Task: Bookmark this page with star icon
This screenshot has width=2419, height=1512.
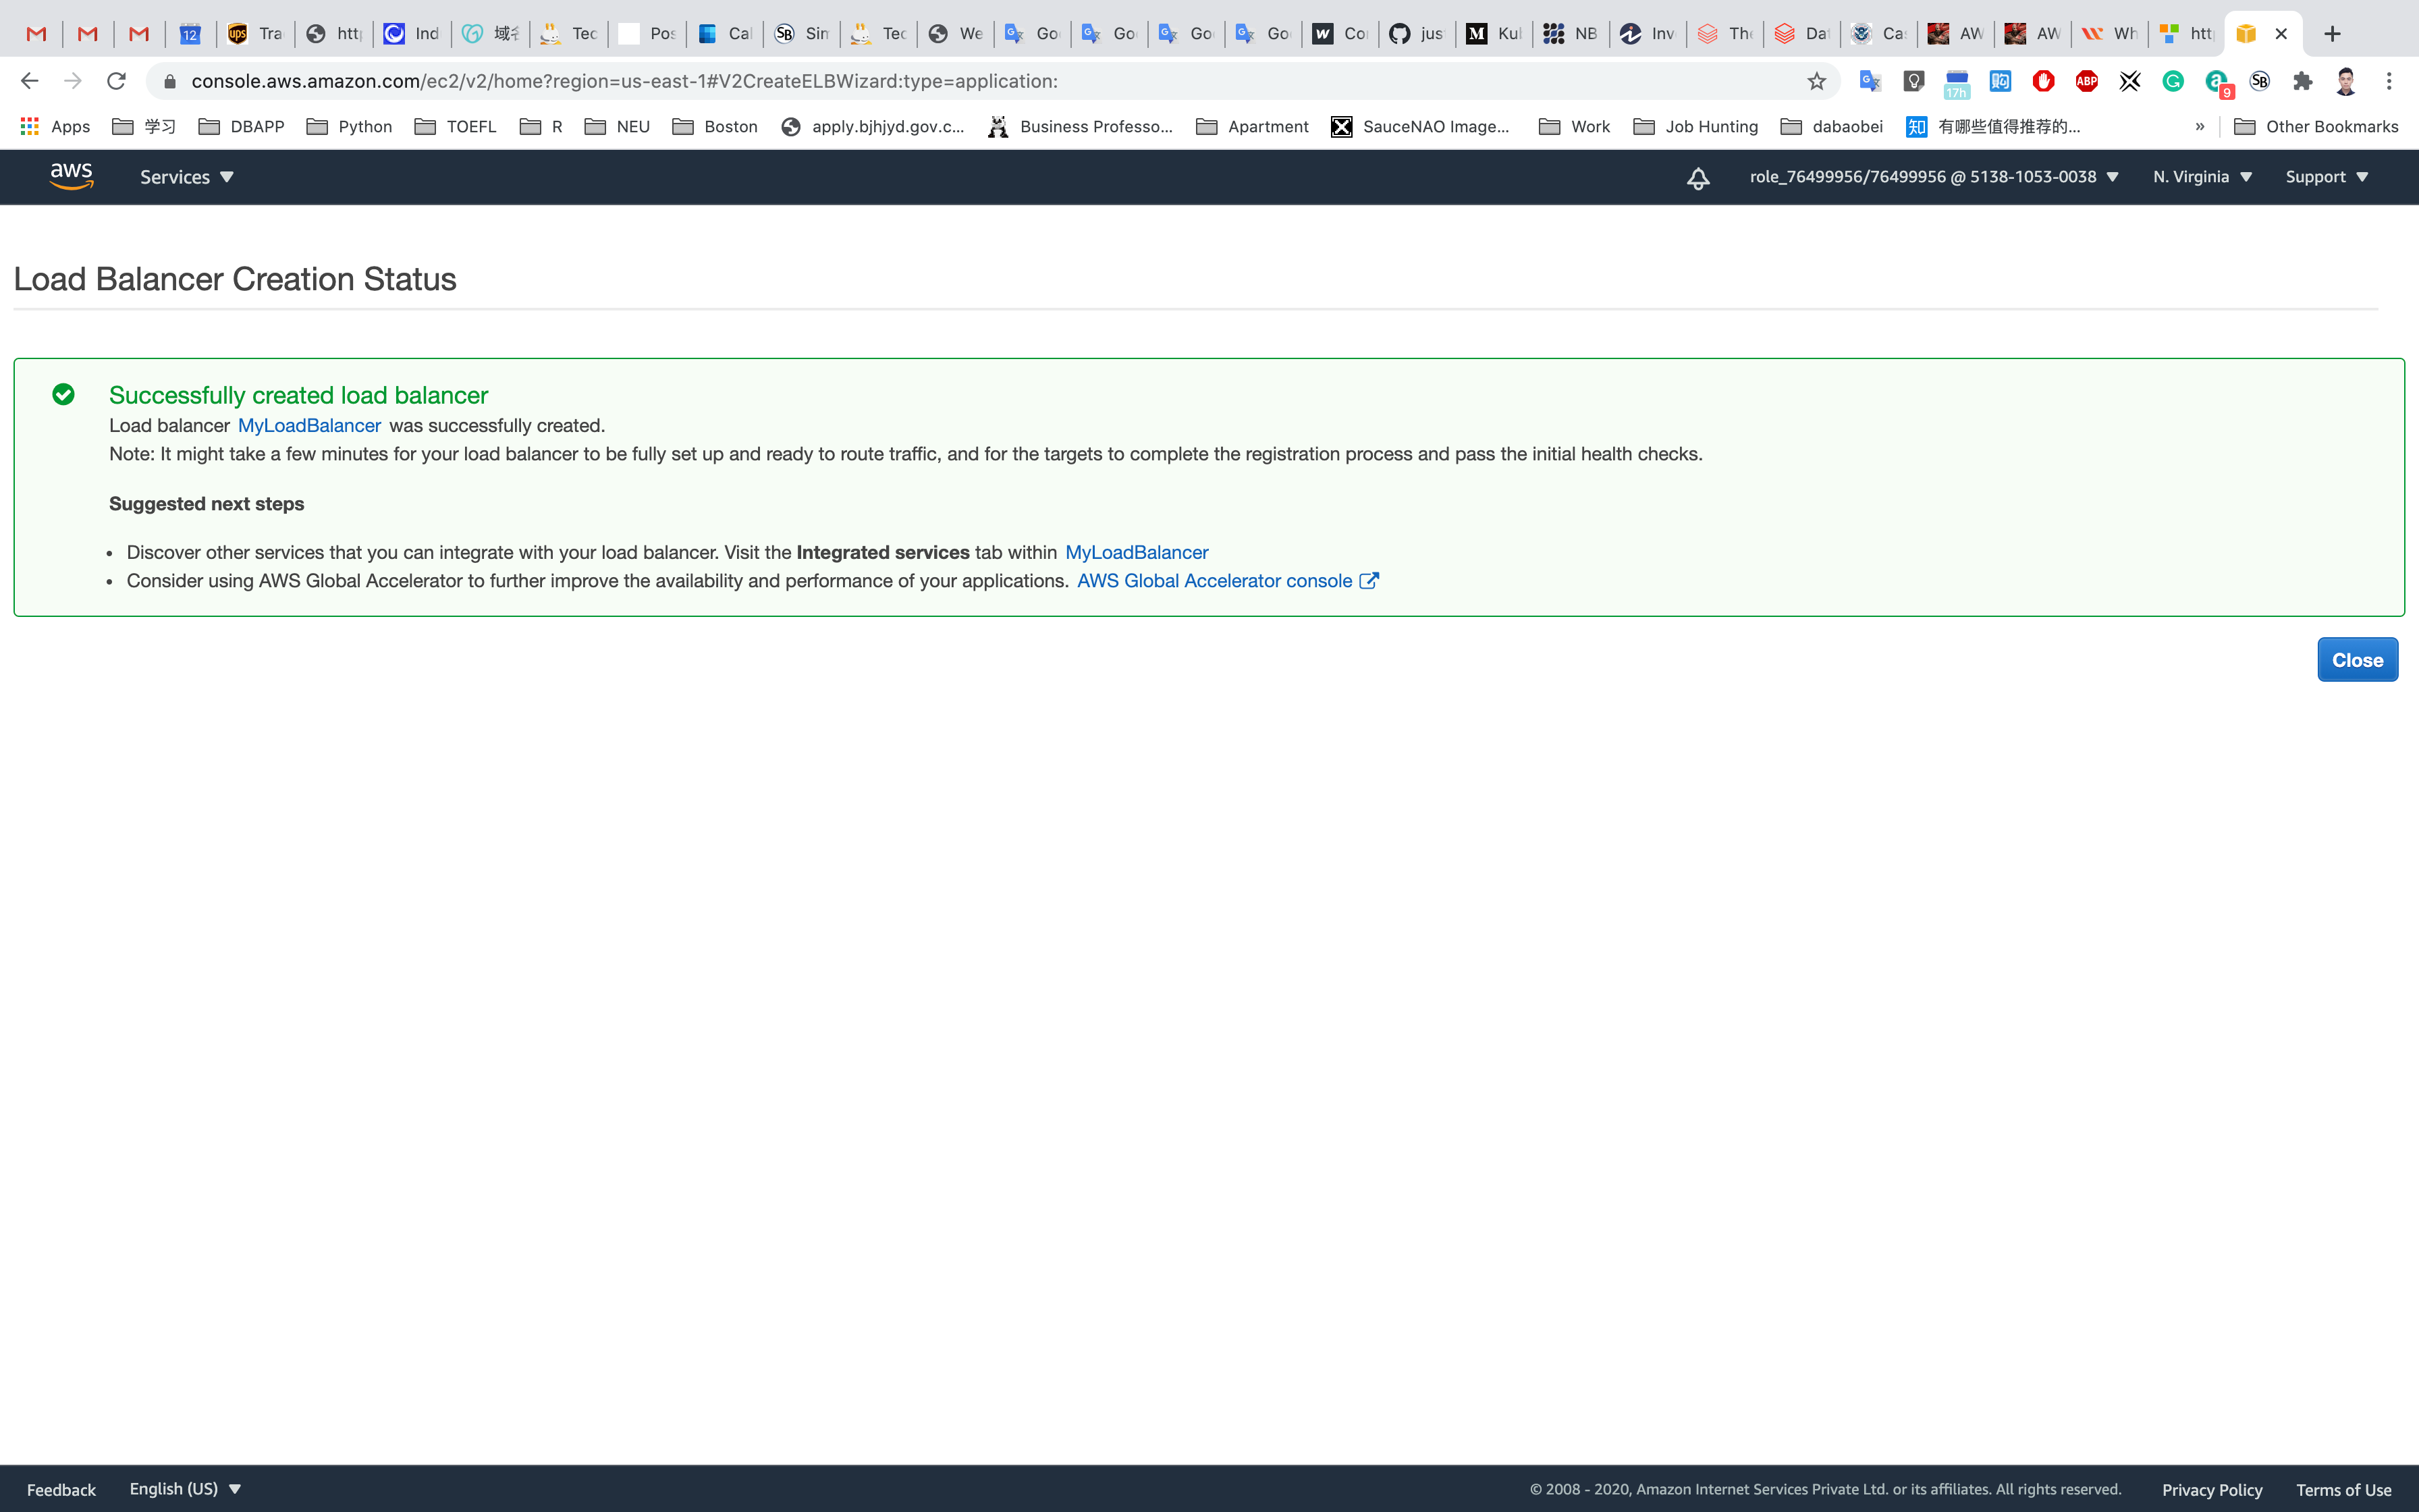Action: [1816, 81]
